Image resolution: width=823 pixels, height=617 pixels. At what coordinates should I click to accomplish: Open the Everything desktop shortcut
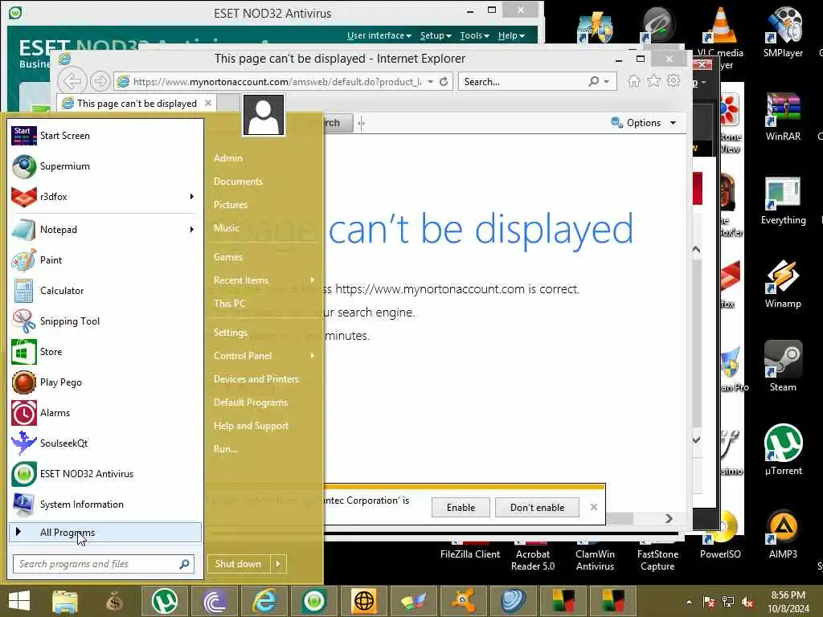point(783,200)
